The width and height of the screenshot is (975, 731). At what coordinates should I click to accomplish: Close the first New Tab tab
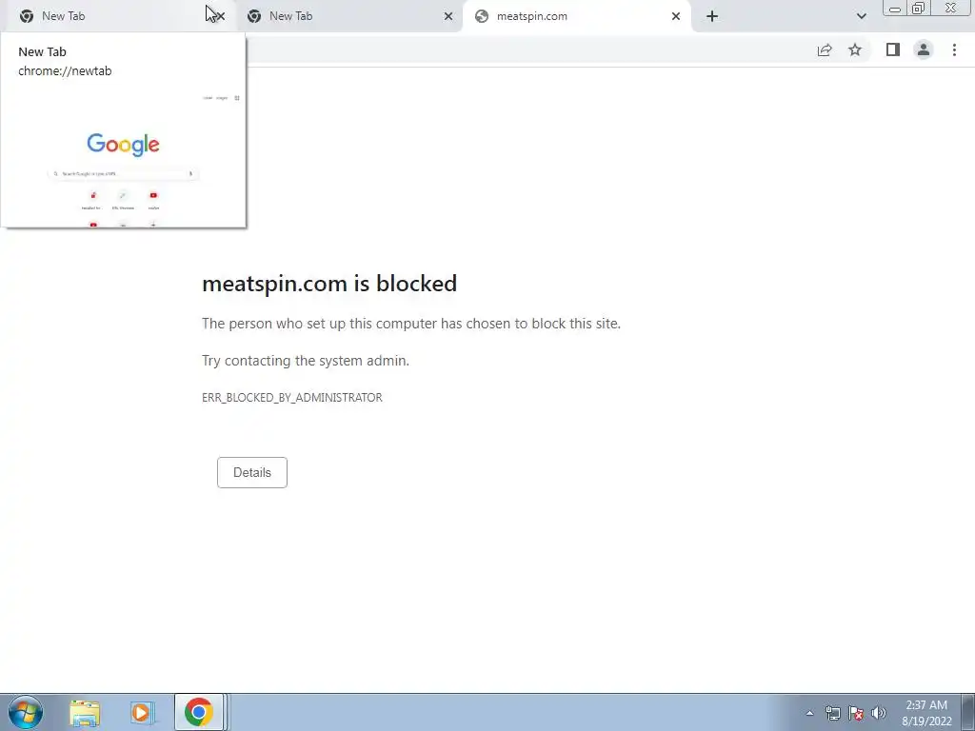point(220,16)
